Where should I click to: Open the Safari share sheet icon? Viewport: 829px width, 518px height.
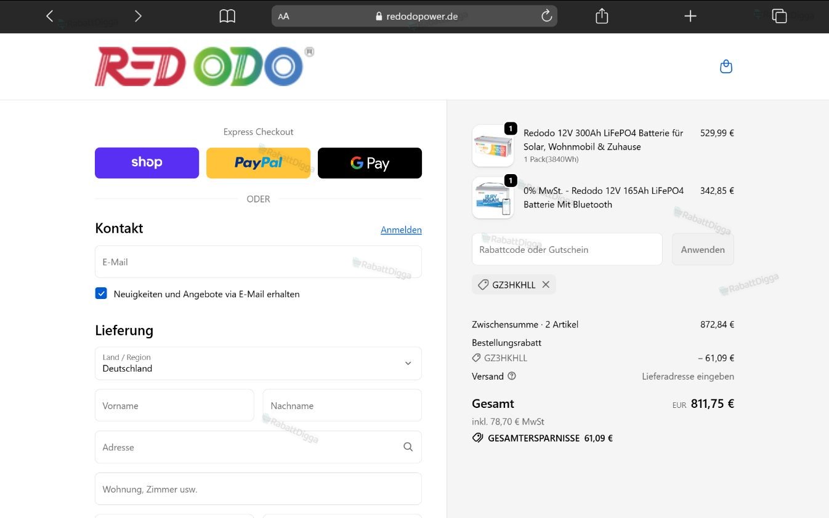coord(602,16)
